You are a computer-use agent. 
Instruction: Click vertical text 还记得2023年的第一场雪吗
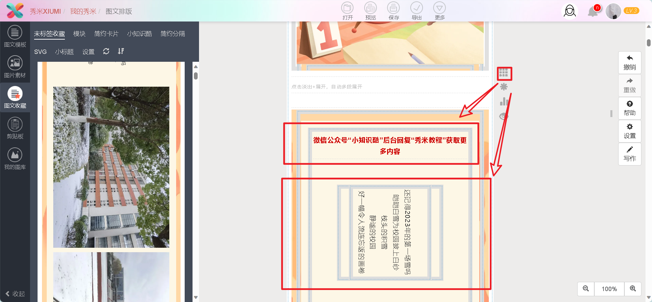click(x=407, y=232)
